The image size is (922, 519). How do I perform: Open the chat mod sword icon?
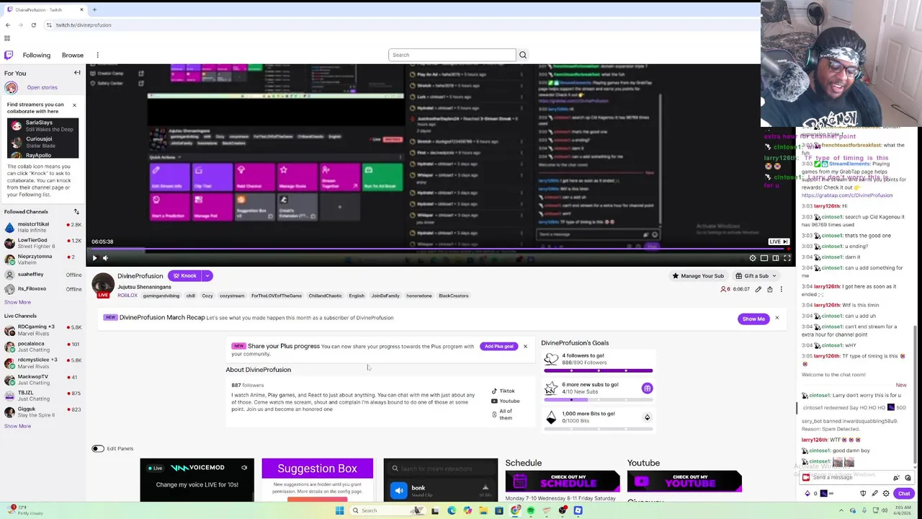pyautogui.click(x=874, y=494)
